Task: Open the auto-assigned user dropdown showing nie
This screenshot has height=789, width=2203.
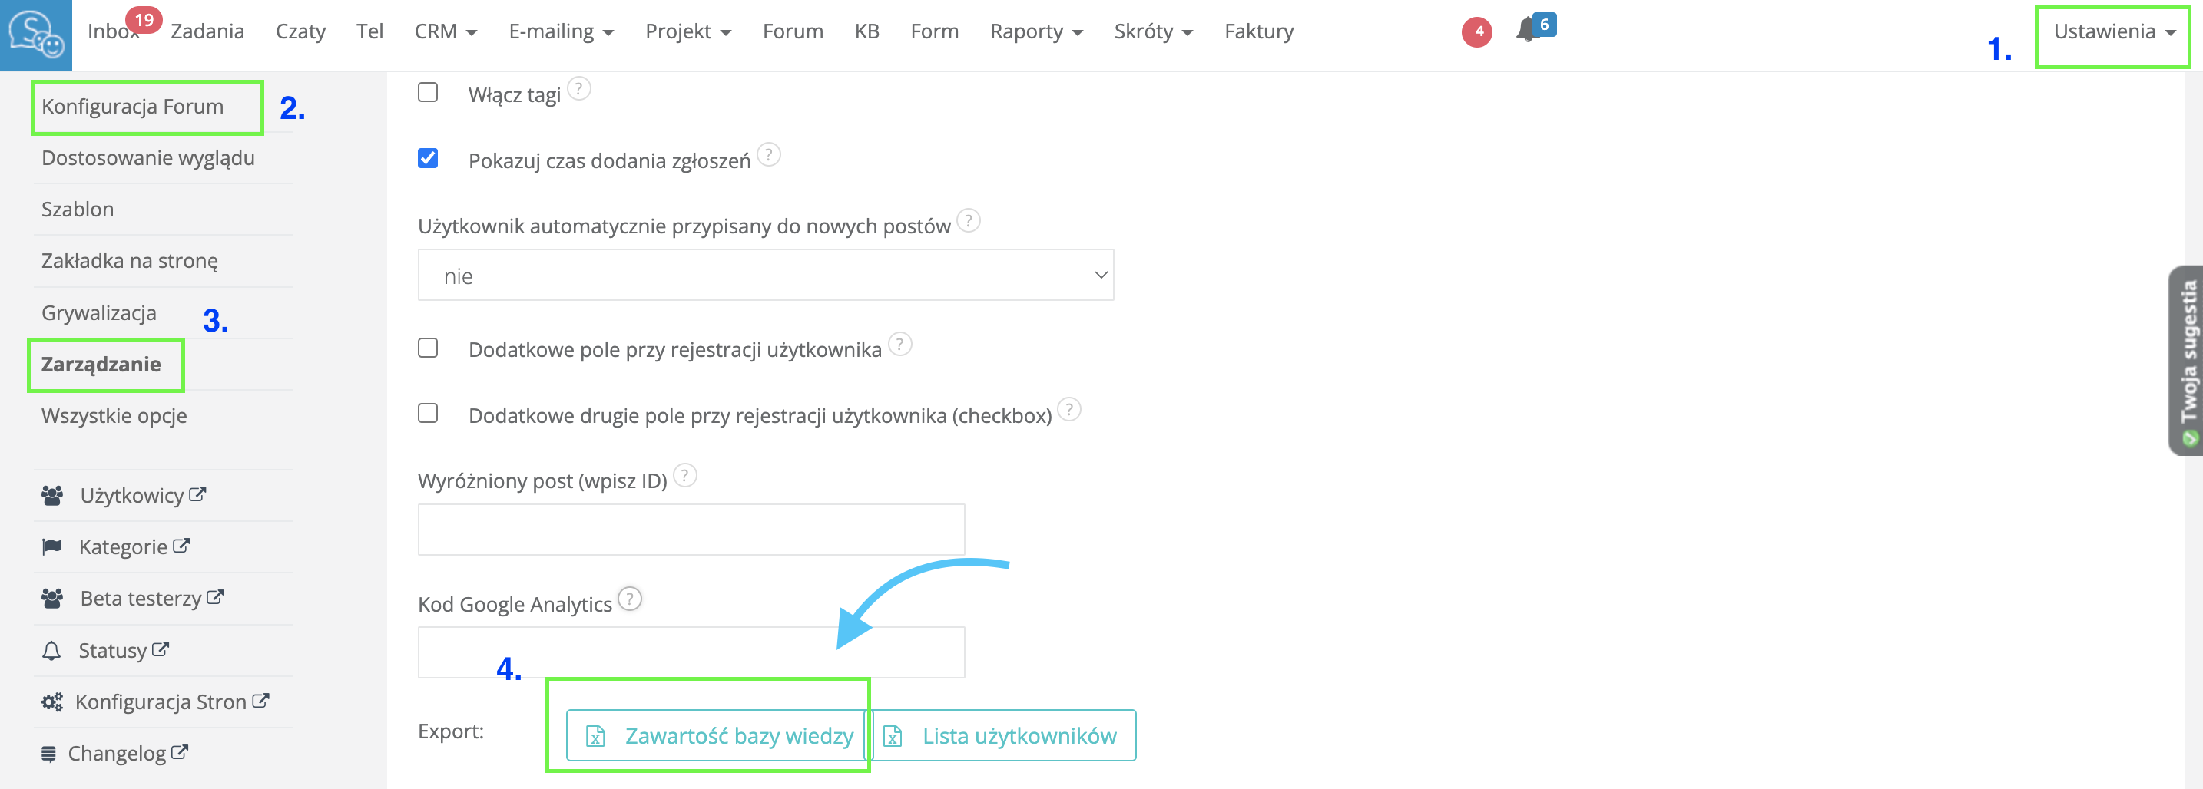Action: coord(765,276)
